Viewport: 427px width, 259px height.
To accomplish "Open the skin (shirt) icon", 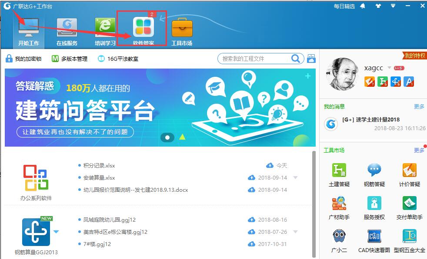I will [x=378, y=6].
